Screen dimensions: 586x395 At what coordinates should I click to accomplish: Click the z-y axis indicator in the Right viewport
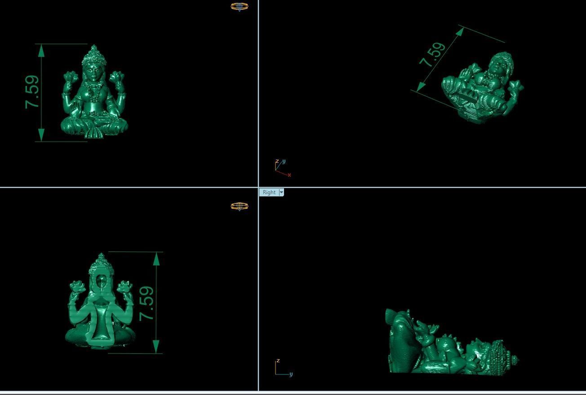click(x=284, y=367)
